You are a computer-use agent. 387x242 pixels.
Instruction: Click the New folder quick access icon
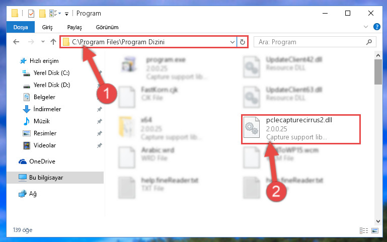pos(42,13)
